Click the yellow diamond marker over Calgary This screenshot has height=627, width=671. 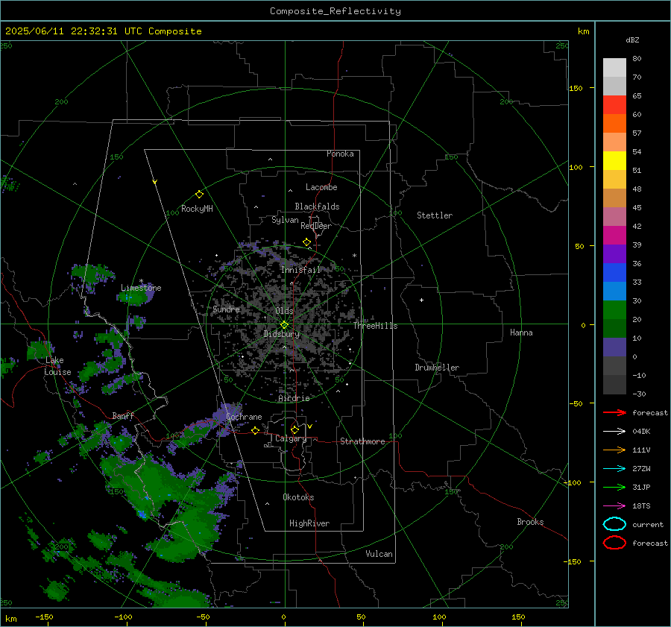[x=294, y=429]
